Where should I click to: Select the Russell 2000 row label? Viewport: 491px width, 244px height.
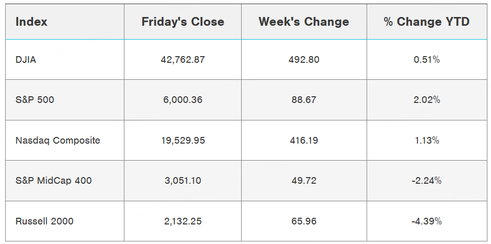click(x=44, y=221)
